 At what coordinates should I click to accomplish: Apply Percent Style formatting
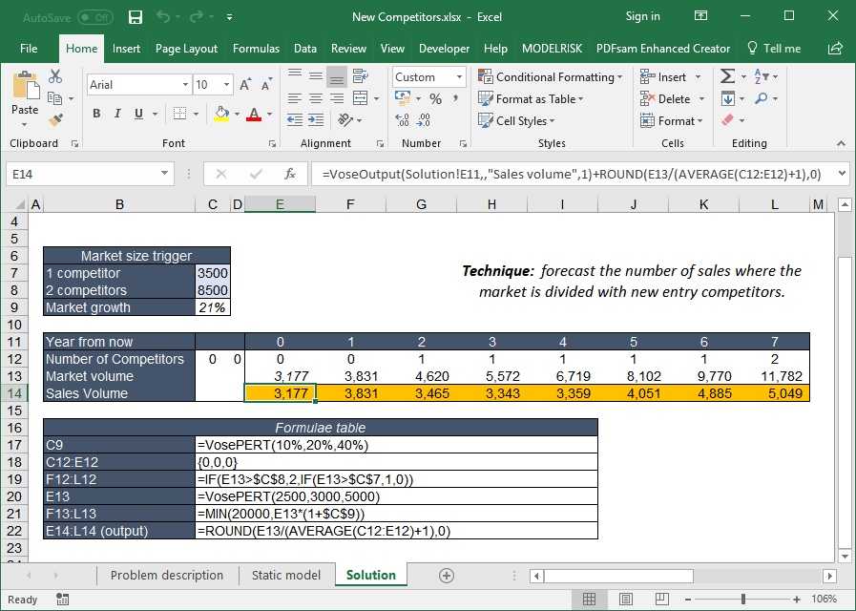tap(435, 98)
